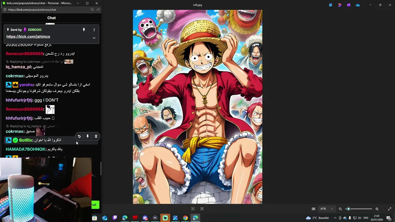Click the actual size icon below the image
The width and height of the screenshot is (395, 222).
202,209
